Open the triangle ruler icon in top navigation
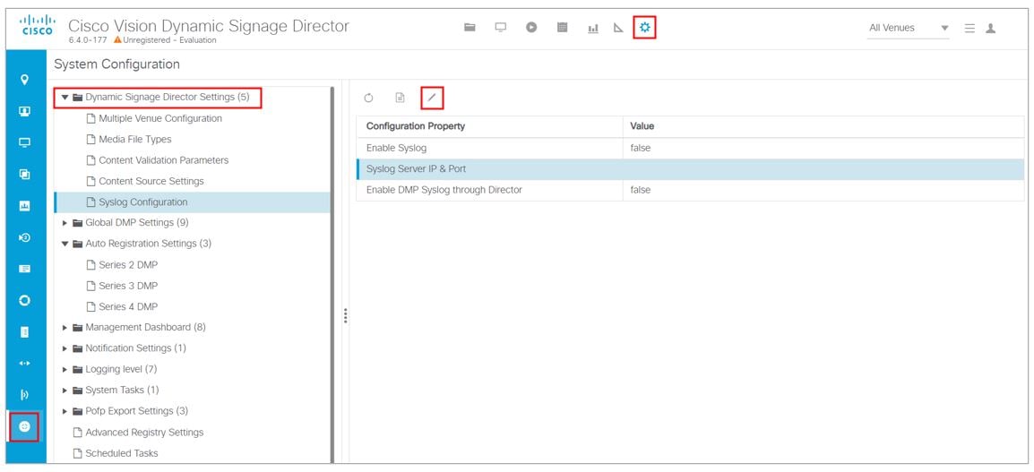The width and height of the screenshot is (1034, 472). pos(618,28)
